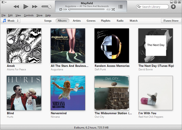Select the Owl City album cover

coord(112,93)
